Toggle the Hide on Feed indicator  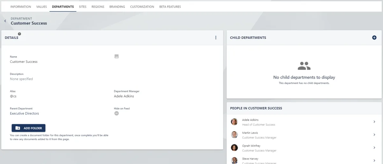[116, 113]
